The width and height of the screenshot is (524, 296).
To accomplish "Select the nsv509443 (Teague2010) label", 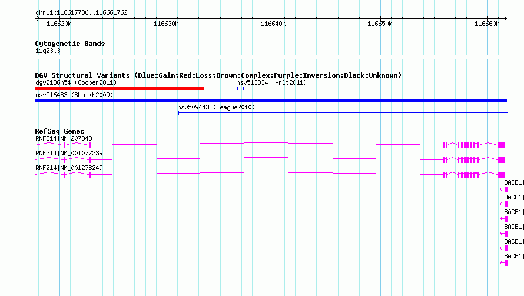I will [x=216, y=107].
